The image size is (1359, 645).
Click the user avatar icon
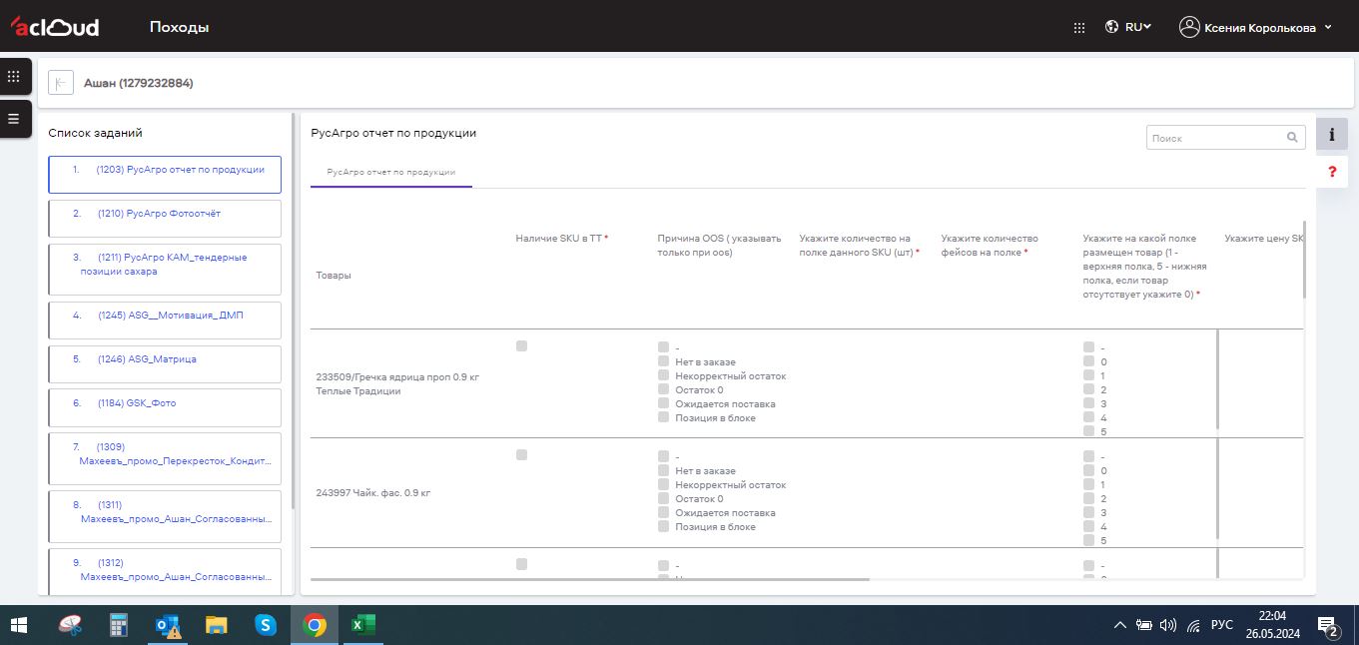click(1188, 27)
